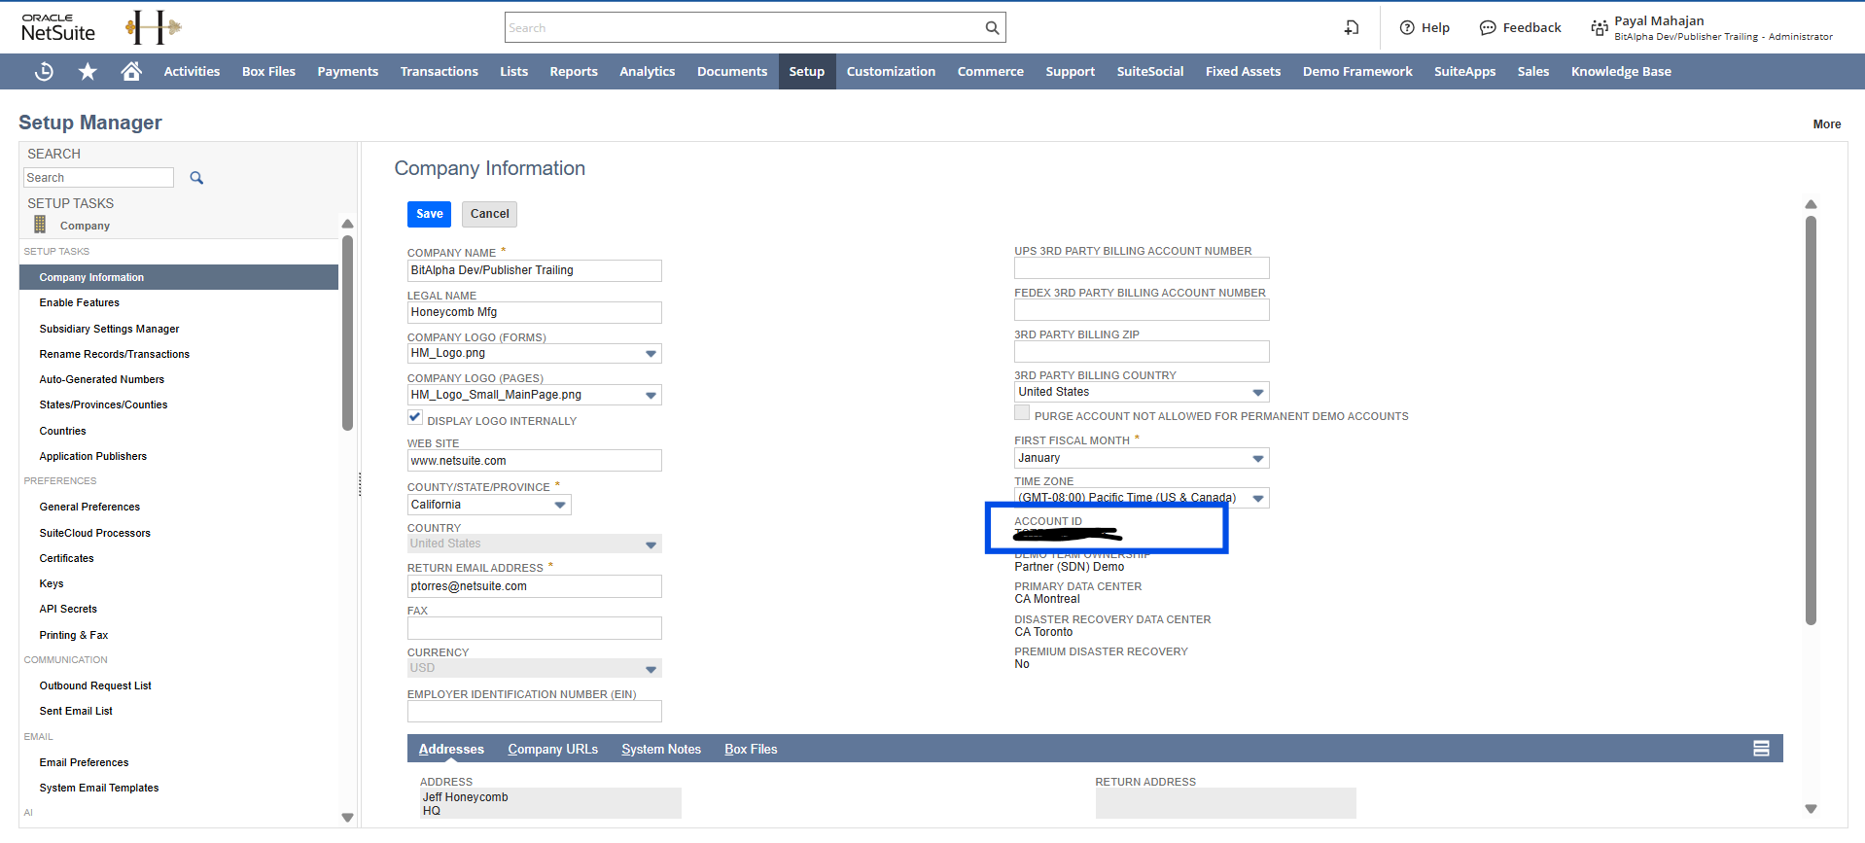This screenshot has height=843, width=1865.
Task: Click the Cancel button
Action: pyautogui.click(x=489, y=214)
